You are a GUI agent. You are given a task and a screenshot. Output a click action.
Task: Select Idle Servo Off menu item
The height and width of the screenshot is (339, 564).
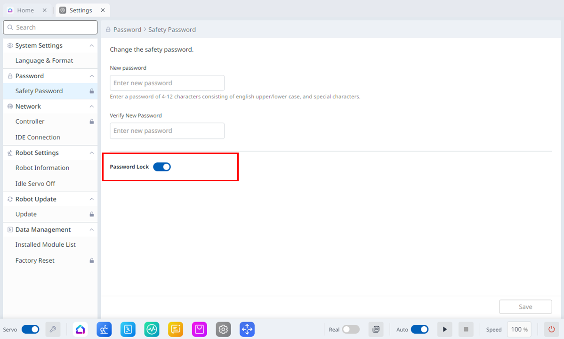click(35, 184)
